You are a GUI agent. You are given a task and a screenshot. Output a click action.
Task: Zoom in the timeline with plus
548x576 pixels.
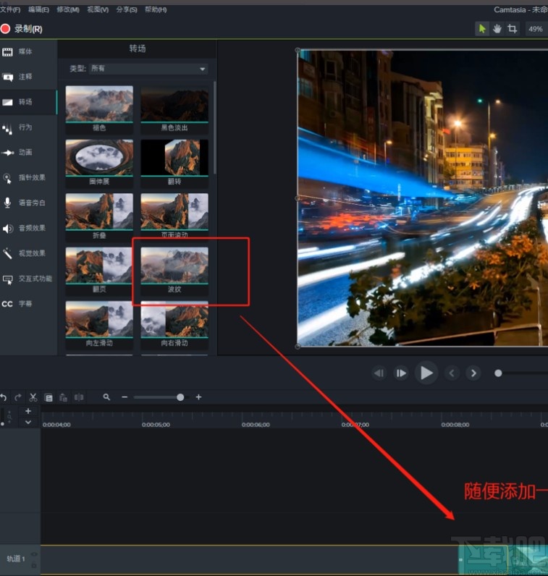click(x=198, y=397)
